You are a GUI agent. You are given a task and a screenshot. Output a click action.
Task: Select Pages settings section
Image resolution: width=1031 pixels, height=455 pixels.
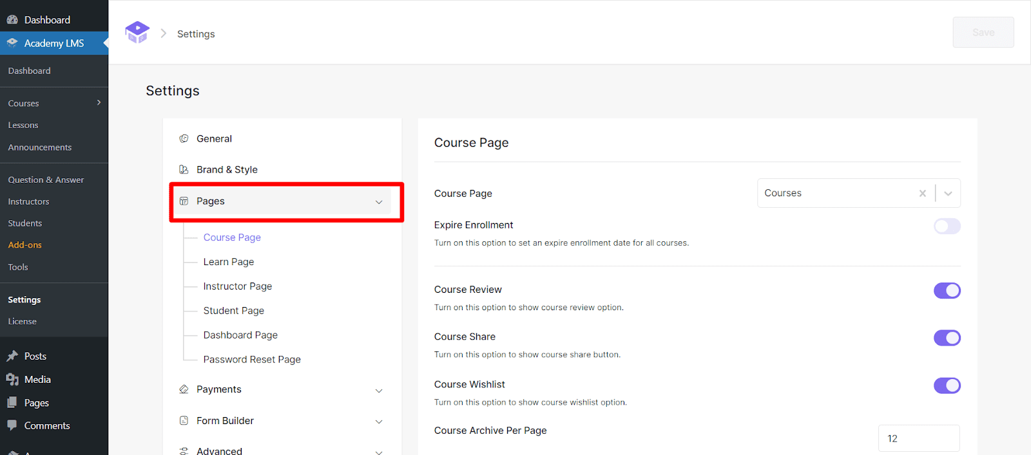tap(282, 201)
